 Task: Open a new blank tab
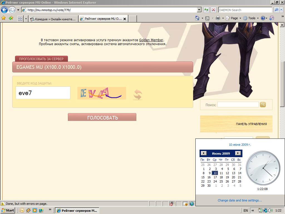tap(132, 19)
